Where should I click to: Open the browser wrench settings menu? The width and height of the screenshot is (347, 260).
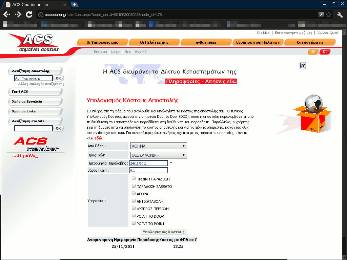(340, 15)
